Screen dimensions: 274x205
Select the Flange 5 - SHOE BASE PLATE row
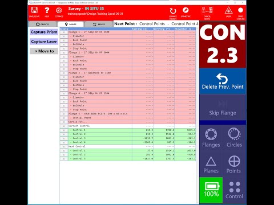pos(128,114)
